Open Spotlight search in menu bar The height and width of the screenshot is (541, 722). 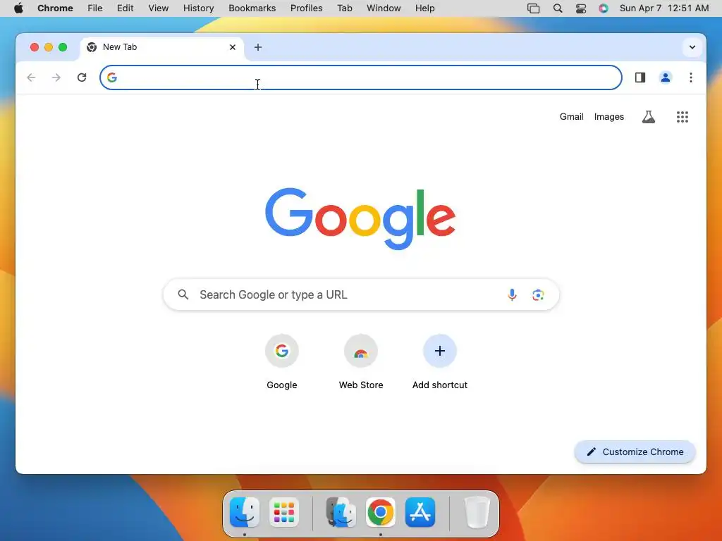558,8
